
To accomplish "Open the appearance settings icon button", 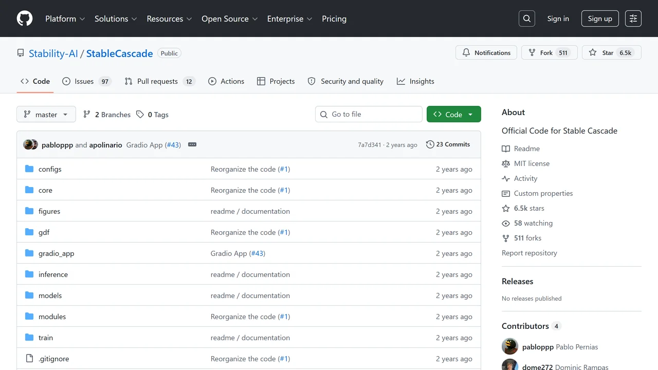I will tap(633, 18).
